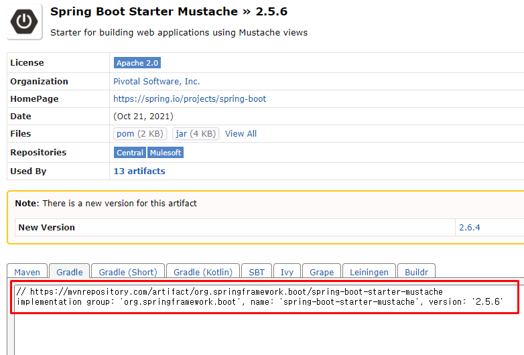Click the mvnrepository.com comment line in snippet
Screen dimensions: 524x355
pos(230,292)
